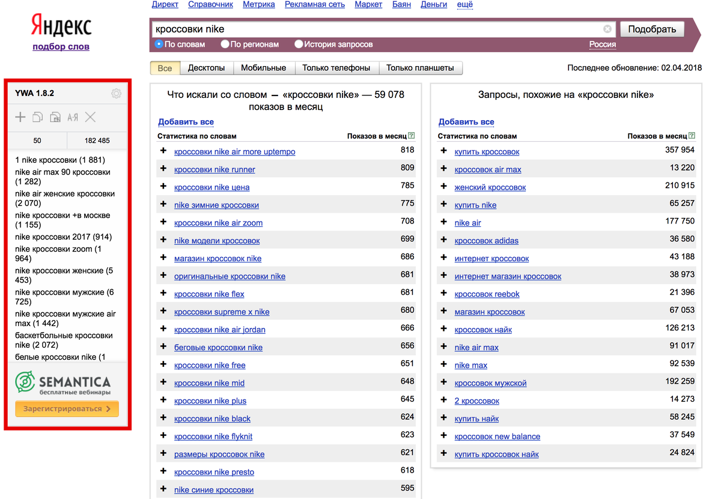Viewport: 721px width, 499px height.
Task: Click the orange 'Зарегистрироваться' button
Action: pos(67,409)
